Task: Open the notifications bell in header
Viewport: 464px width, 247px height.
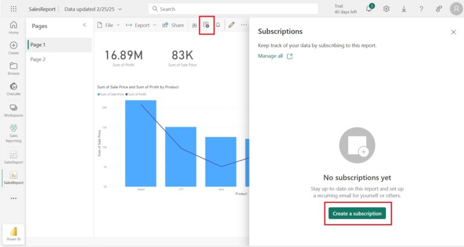Action: tap(369, 8)
